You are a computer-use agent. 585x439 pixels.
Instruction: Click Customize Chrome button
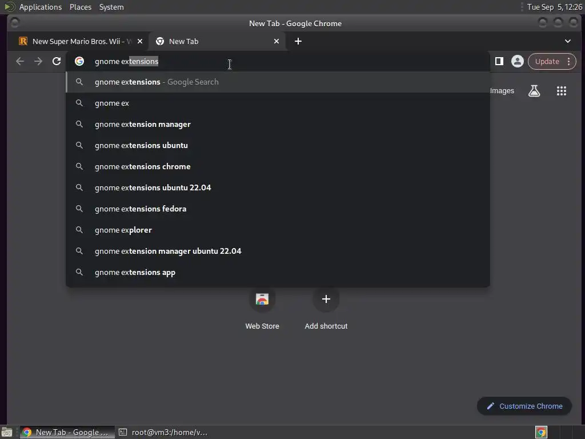[524, 406]
